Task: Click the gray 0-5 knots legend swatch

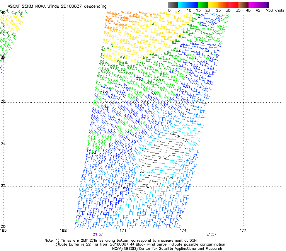Action: pyautogui.click(x=174, y=5)
